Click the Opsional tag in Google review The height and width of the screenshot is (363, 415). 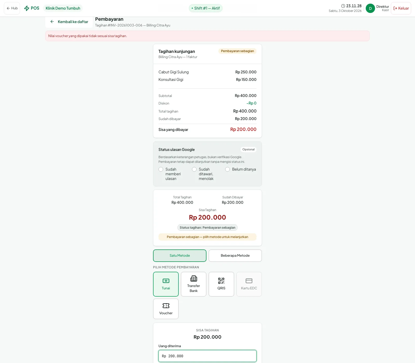(248, 149)
